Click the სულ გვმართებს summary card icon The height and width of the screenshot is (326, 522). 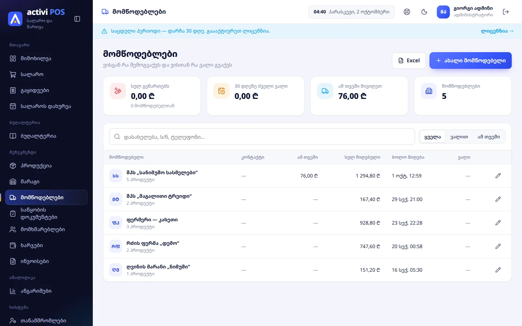[x=118, y=91]
